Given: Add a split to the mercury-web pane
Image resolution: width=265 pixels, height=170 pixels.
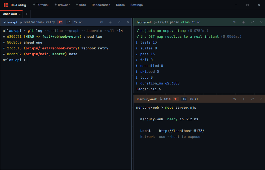Looking at the screenshot, I should point(244,99).
